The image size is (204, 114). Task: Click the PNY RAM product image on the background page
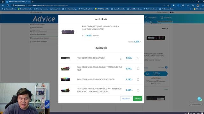156,38
